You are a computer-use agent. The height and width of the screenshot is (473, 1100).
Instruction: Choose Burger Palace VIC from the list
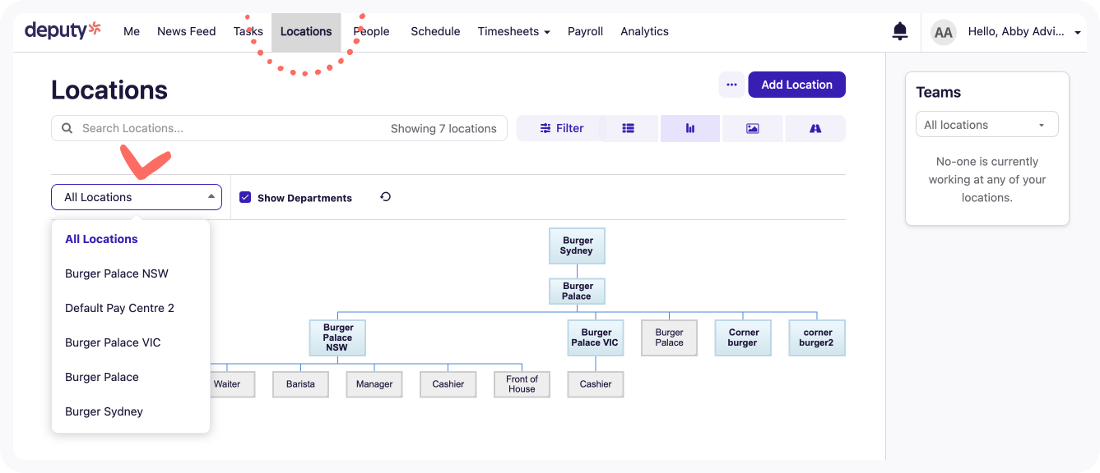coord(113,342)
